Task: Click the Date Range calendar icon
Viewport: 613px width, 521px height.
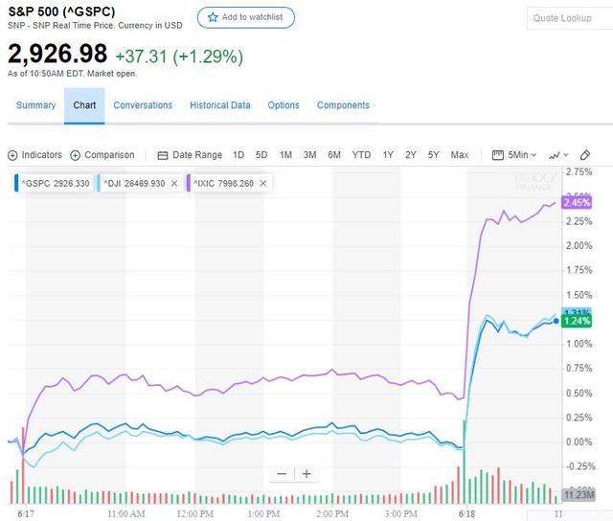Action: click(163, 155)
